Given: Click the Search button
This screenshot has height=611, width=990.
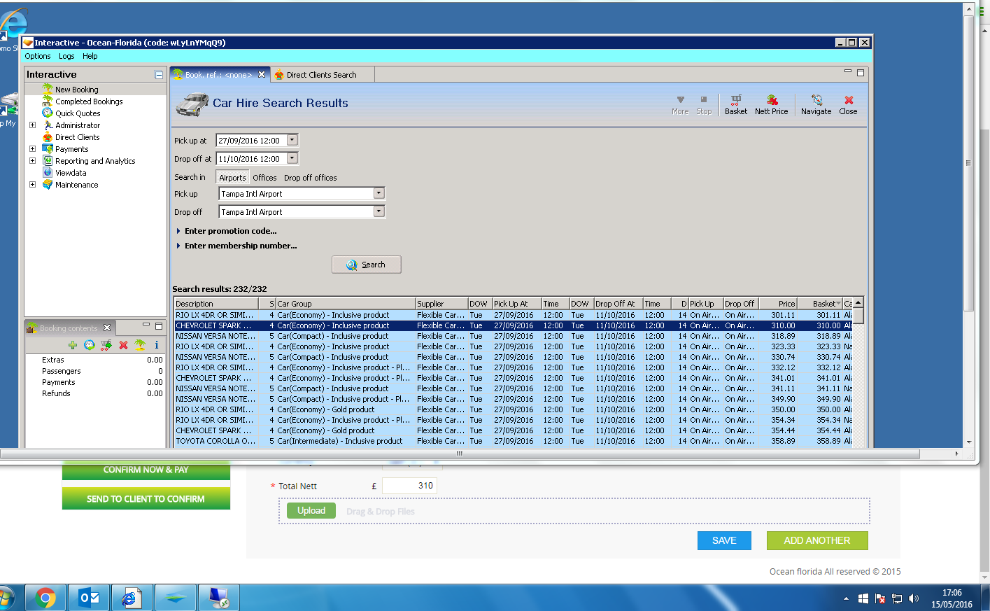Looking at the screenshot, I should tap(366, 265).
